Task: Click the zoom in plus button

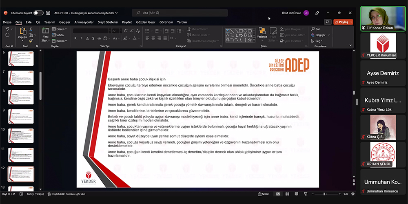Action: [340, 194]
